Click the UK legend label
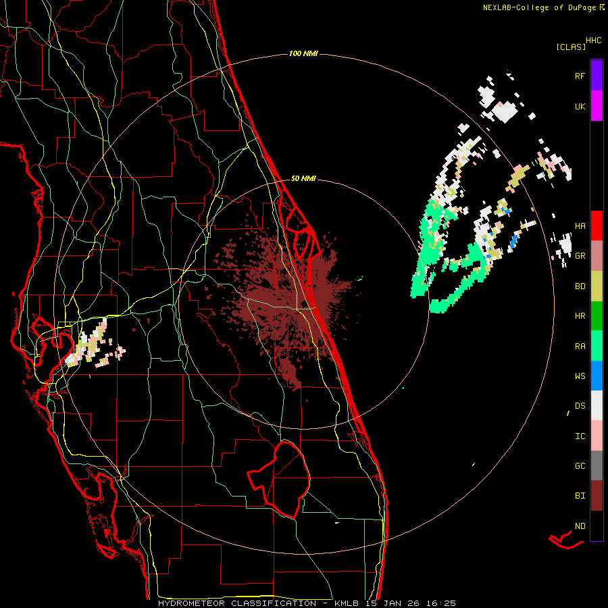 pos(580,106)
